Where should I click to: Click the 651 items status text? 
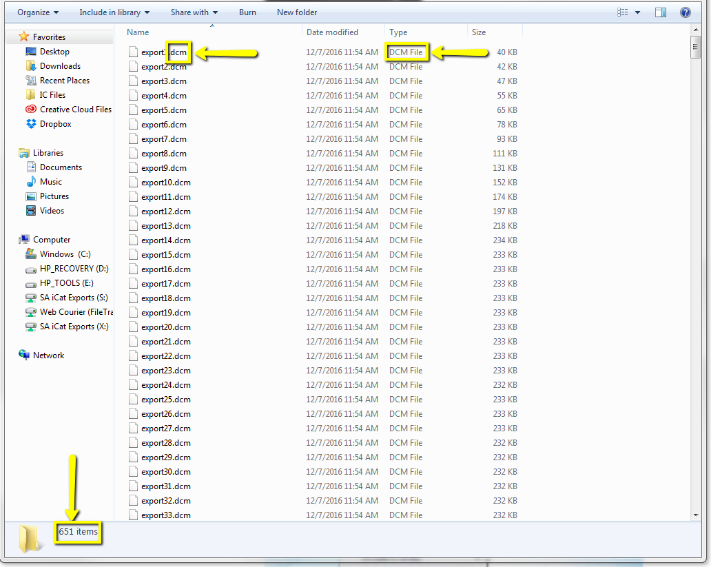pyautogui.click(x=78, y=532)
